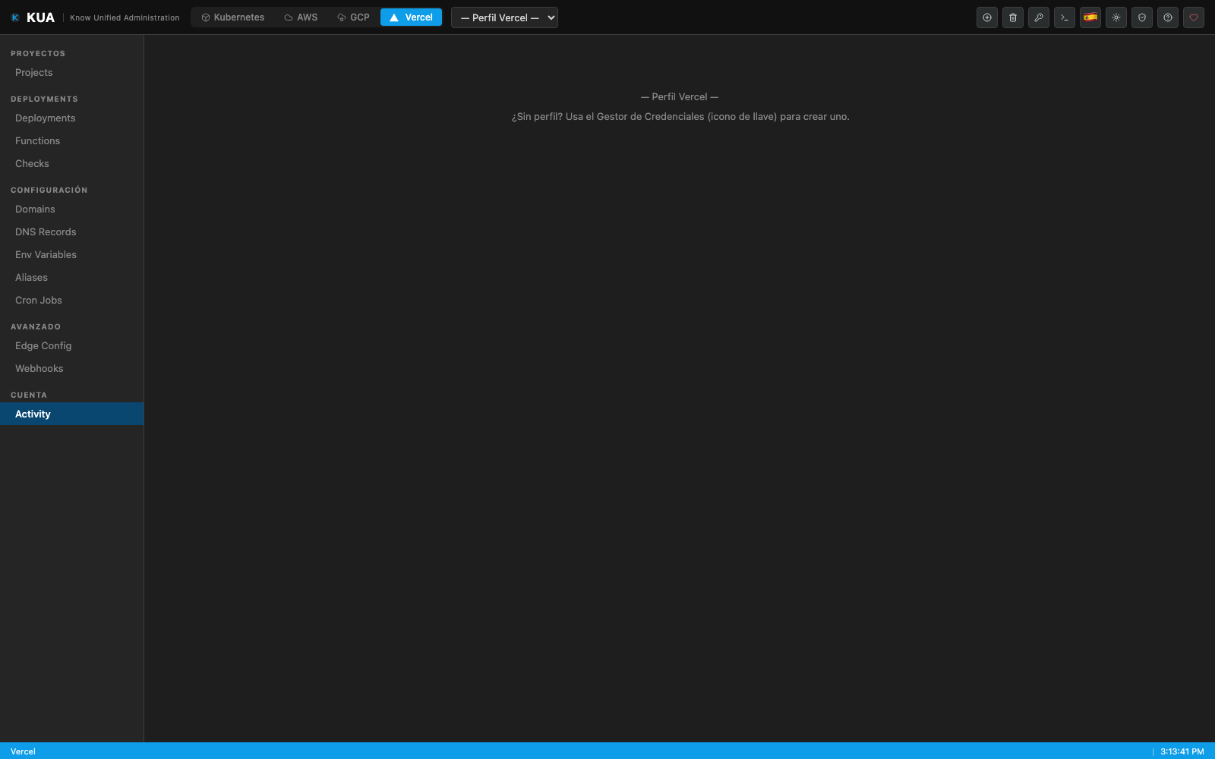Image resolution: width=1215 pixels, height=759 pixels.
Task: Open the terminal prompt icon
Action: 1065,17
